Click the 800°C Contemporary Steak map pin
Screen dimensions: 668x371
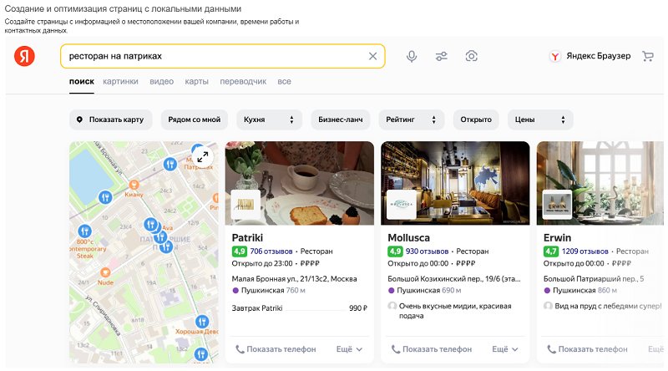pos(84,231)
